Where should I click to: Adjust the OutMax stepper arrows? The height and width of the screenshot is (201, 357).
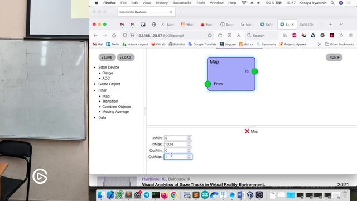click(x=189, y=156)
